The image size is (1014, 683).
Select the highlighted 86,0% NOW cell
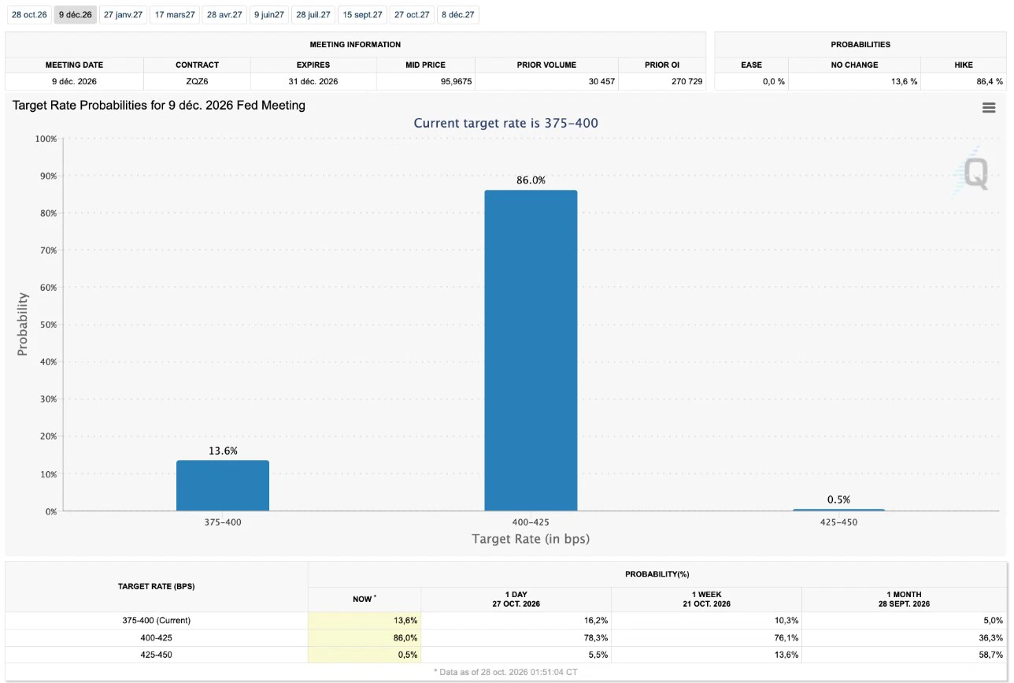(365, 637)
